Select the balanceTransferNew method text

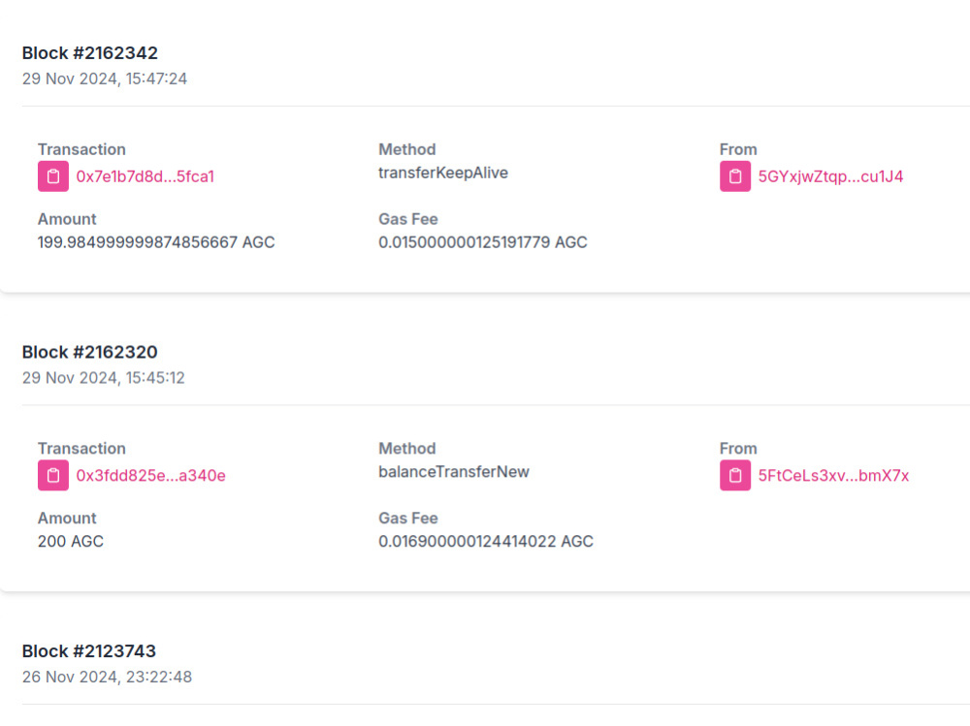pos(453,472)
